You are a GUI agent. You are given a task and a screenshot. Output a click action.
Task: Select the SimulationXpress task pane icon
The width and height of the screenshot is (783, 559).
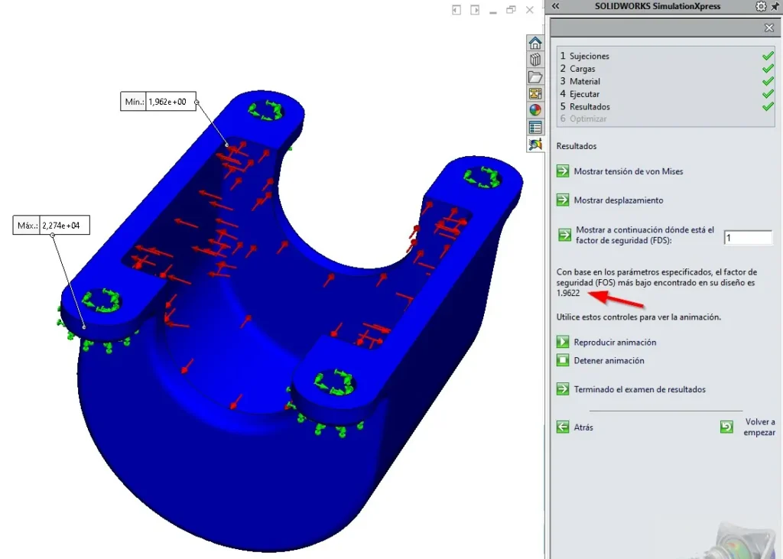[x=534, y=145]
